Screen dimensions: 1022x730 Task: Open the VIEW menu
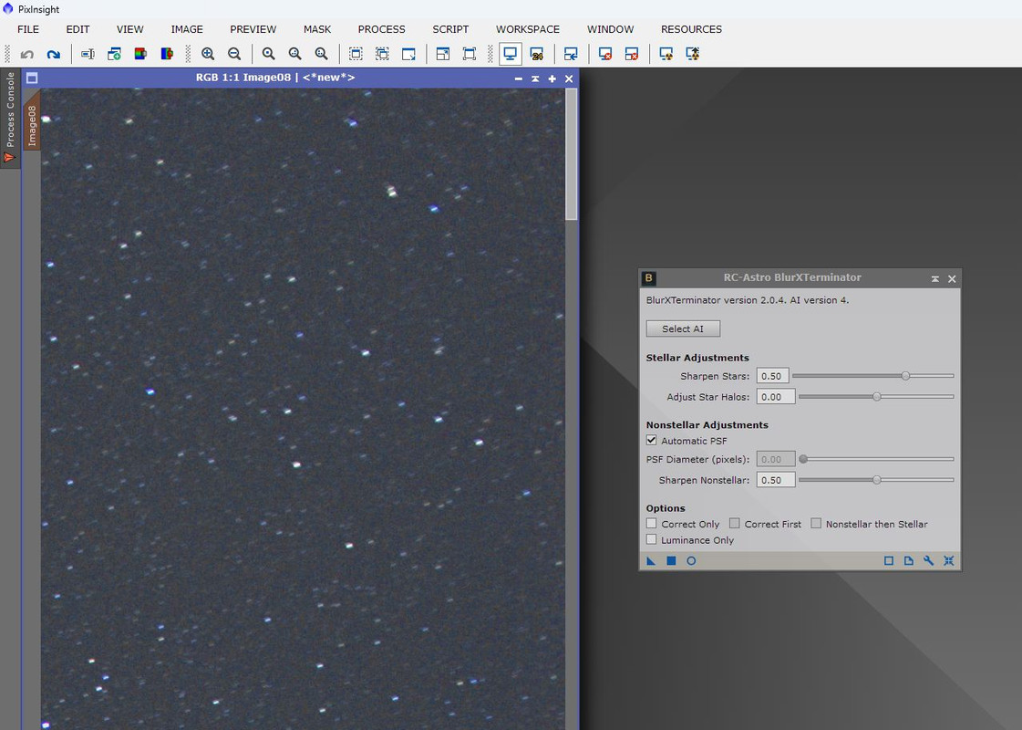pos(129,29)
